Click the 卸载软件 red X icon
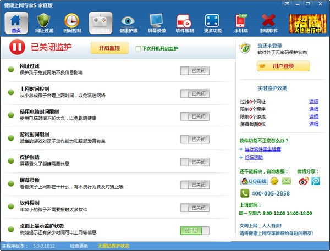The width and height of the screenshot is (330, 251). tap(268, 22)
